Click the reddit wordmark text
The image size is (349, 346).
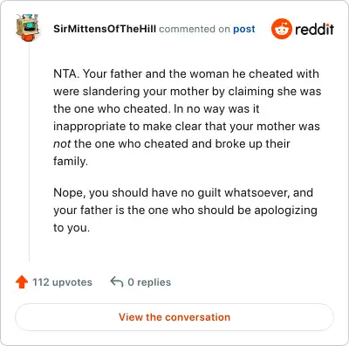click(314, 29)
